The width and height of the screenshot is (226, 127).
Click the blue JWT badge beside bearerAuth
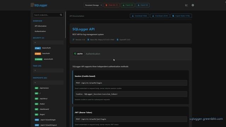[x=38, y=48]
